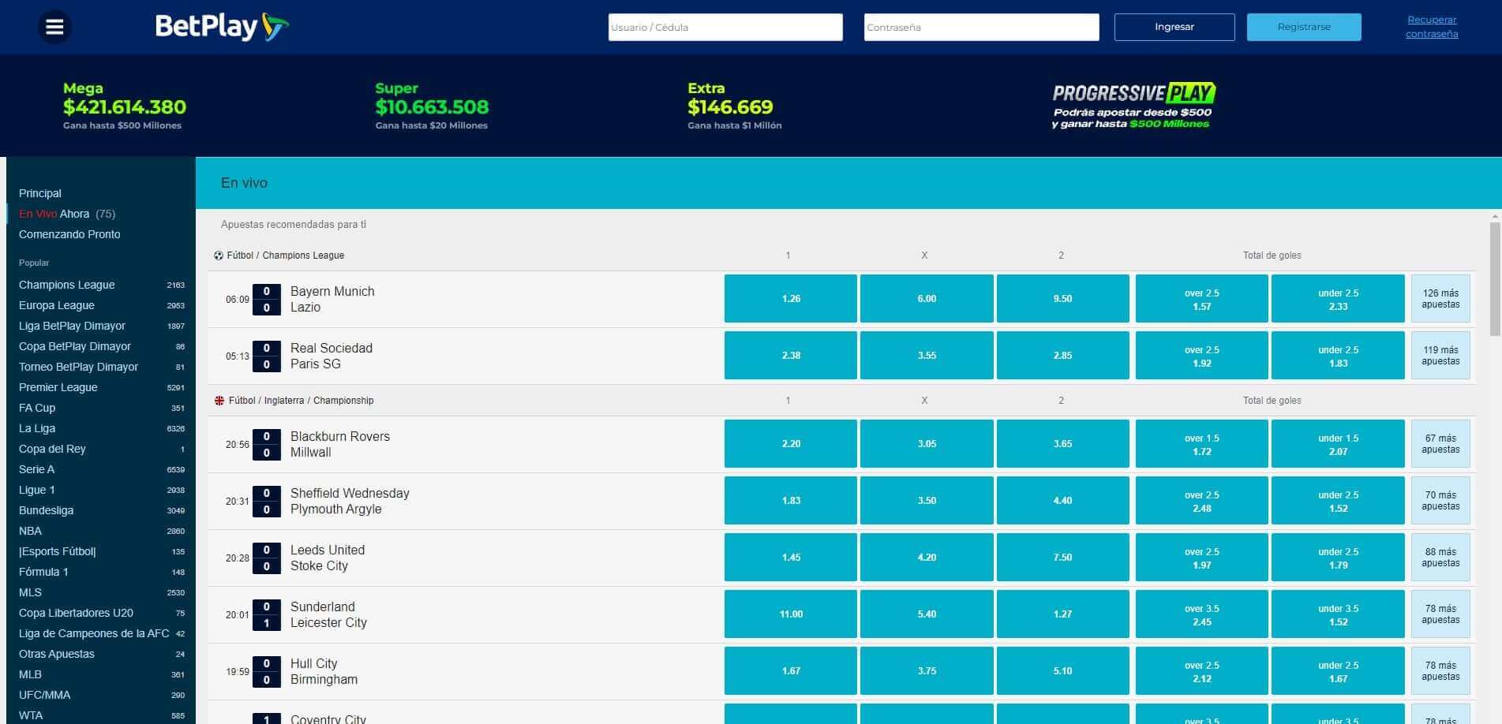Bet over 3.5 goals in Sunderland vs Leicester
This screenshot has width=1502, height=724.
pyautogui.click(x=1200, y=614)
